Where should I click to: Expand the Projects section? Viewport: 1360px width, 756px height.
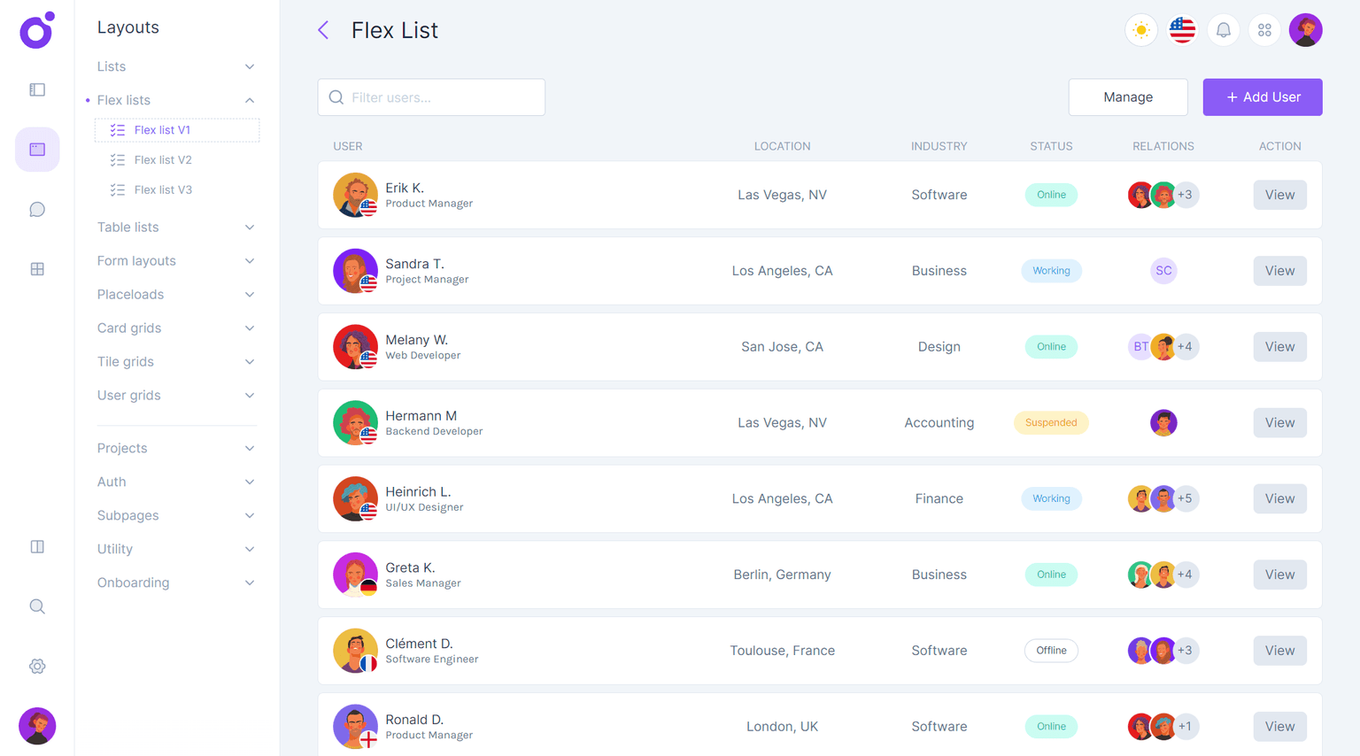pyautogui.click(x=249, y=448)
